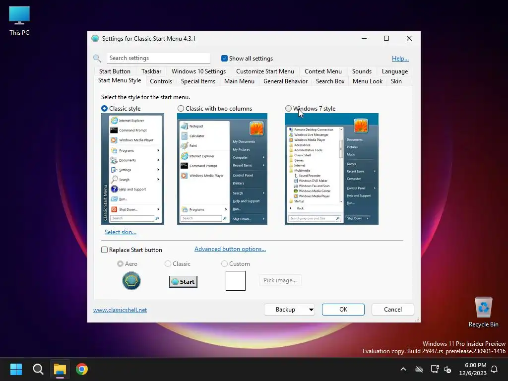
Task: Maximize the settings window
Action: pos(386,38)
